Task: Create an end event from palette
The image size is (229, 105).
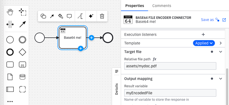Action: point(10,52)
